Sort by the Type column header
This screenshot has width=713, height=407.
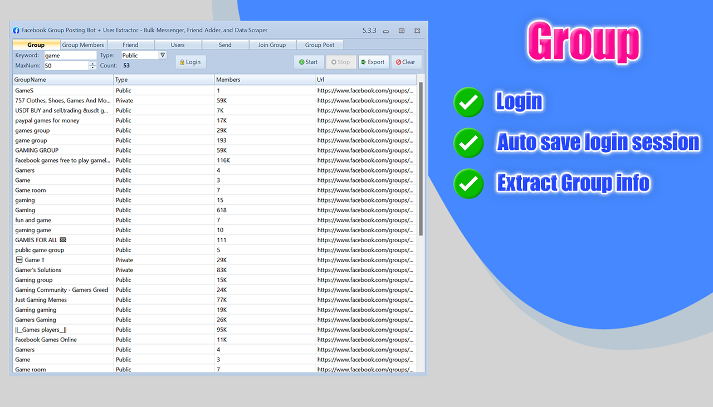(164, 80)
